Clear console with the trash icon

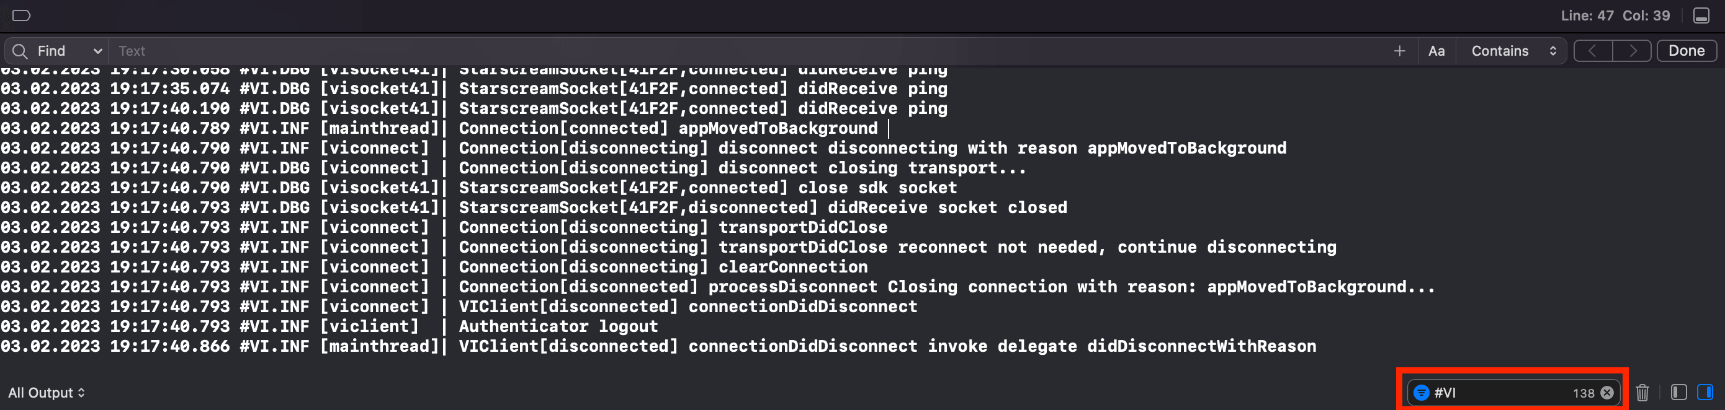[x=1642, y=393]
